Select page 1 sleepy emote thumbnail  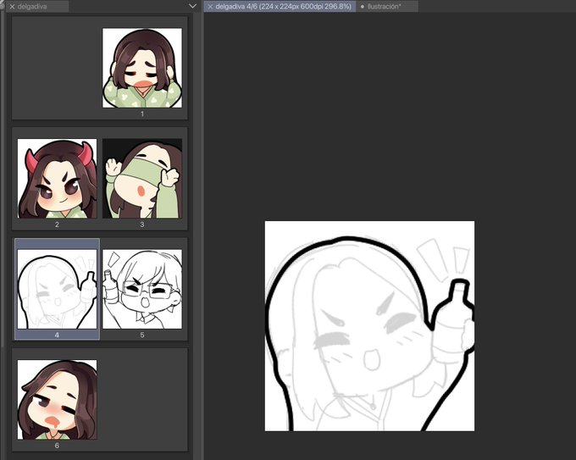[x=142, y=68]
